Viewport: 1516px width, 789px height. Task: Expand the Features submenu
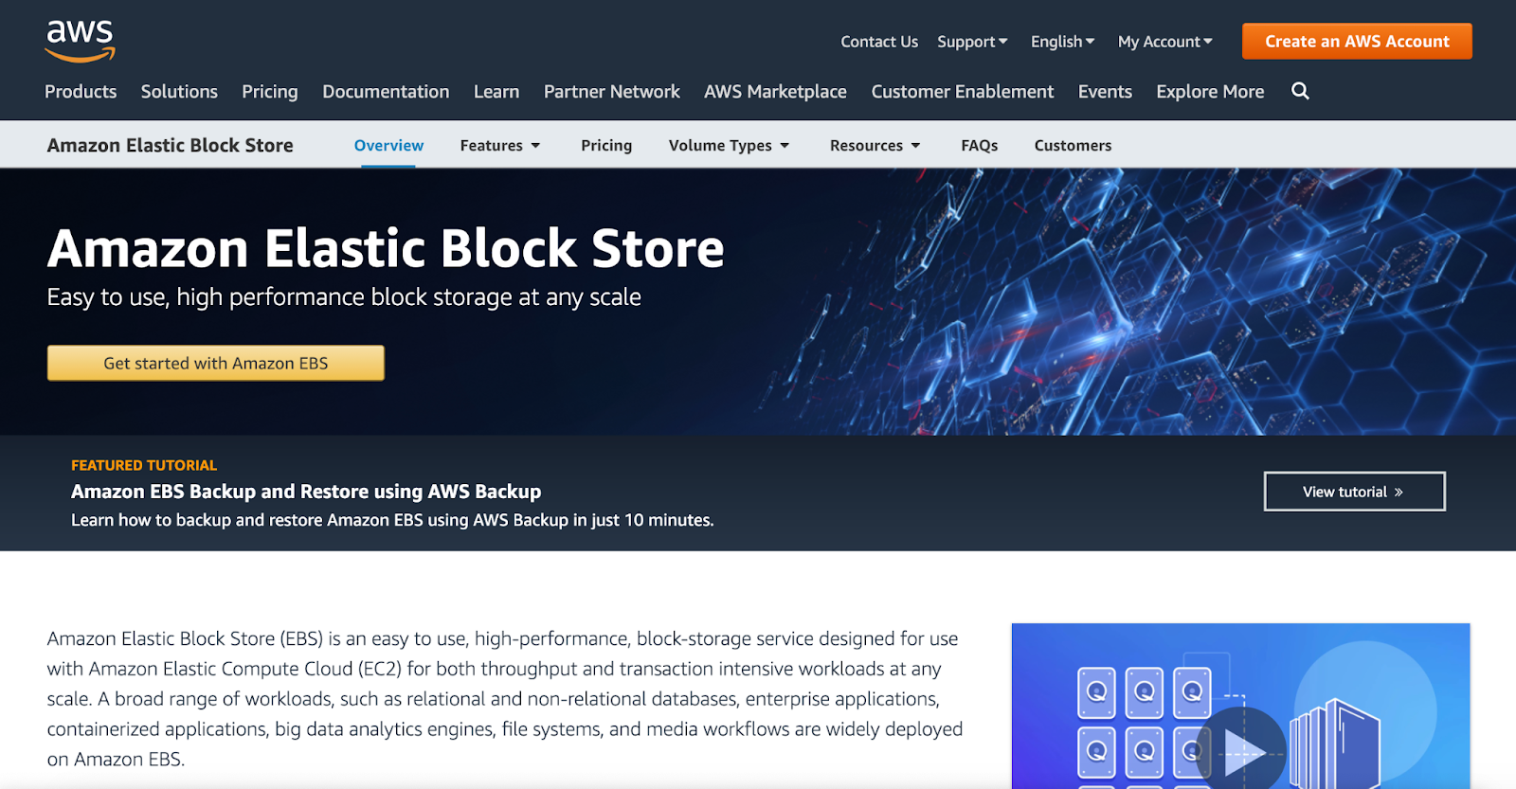(x=500, y=145)
